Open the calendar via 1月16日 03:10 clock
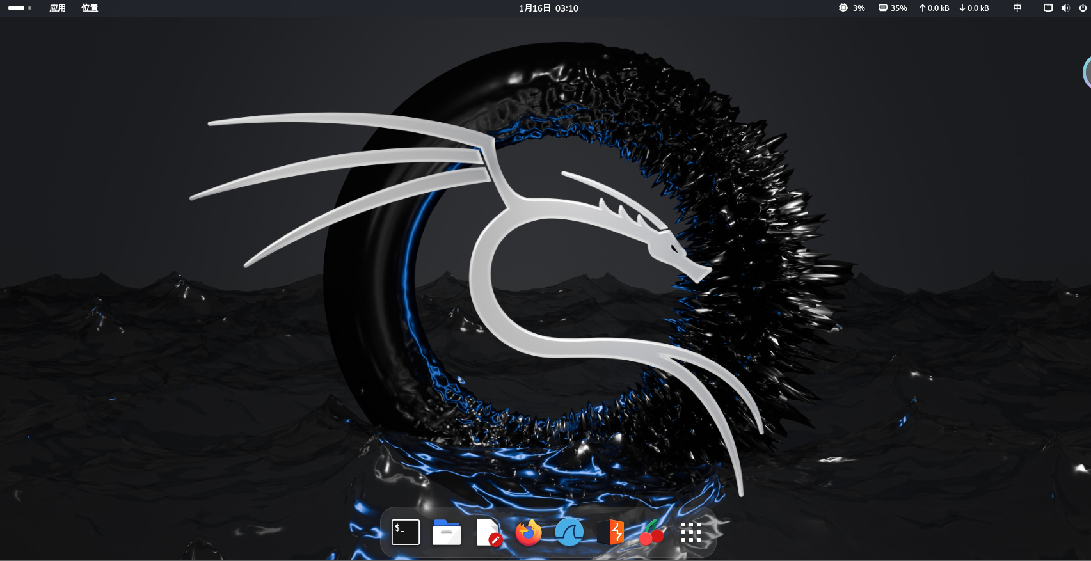This screenshot has height=561, width=1091. tap(548, 8)
